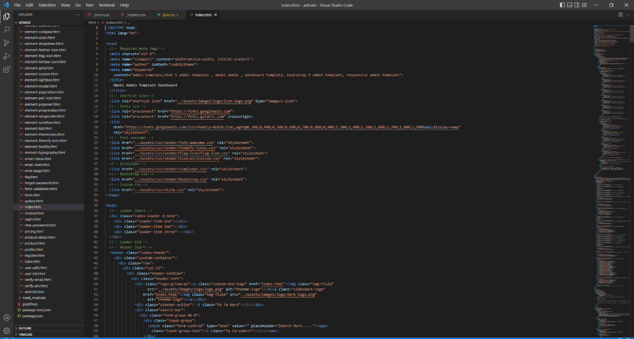Expand the OUTLINE section
This screenshot has height=339, width=634.
[25, 328]
